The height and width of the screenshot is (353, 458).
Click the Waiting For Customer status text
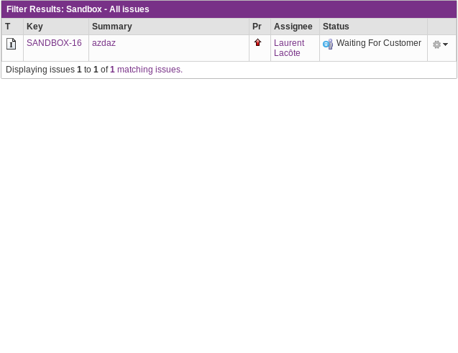378,43
